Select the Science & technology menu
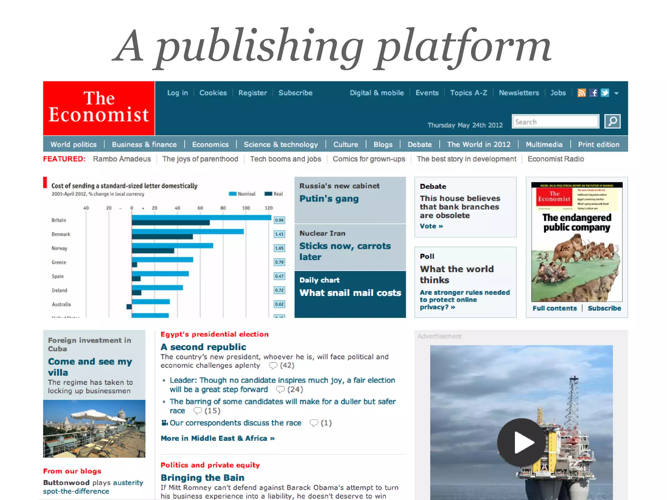667x500 pixels. click(281, 144)
